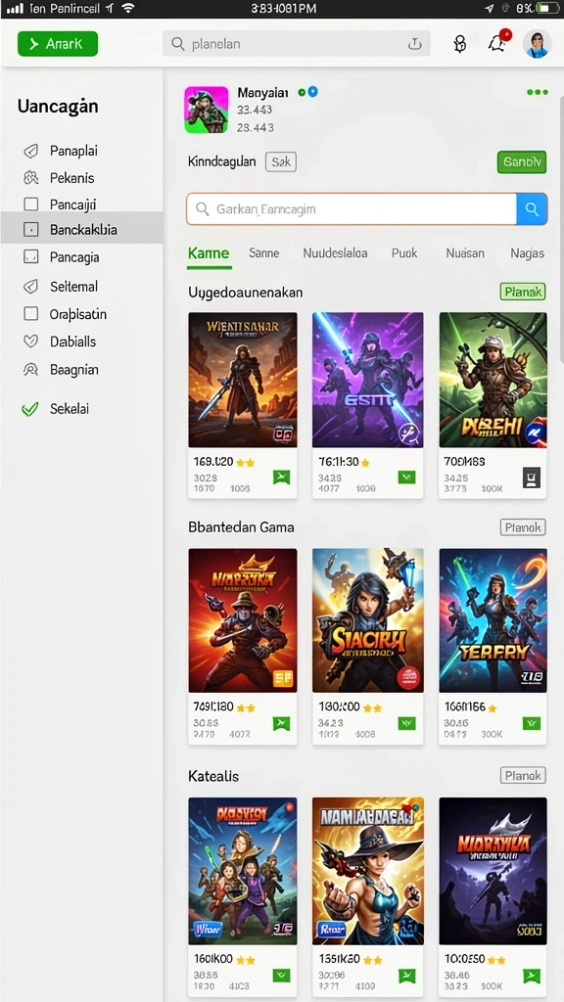The width and height of the screenshot is (564, 1002).
Task: Click the upload icon in top search bar
Action: 415,43
